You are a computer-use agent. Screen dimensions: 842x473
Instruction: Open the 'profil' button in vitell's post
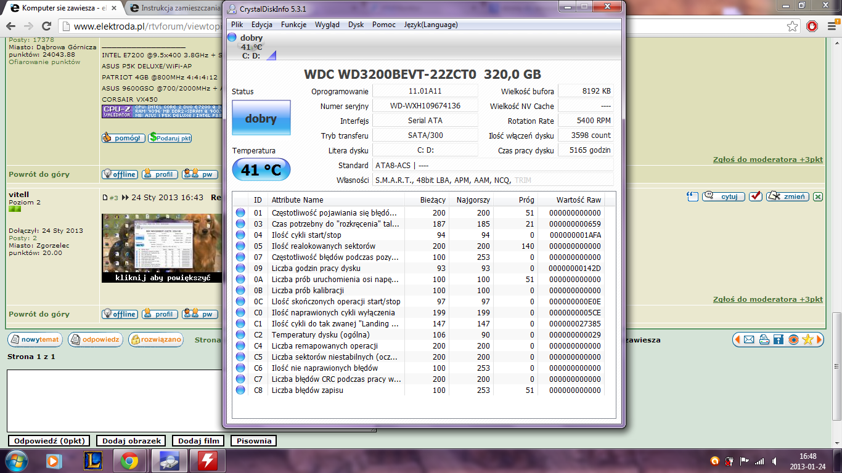click(x=160, y=314)
